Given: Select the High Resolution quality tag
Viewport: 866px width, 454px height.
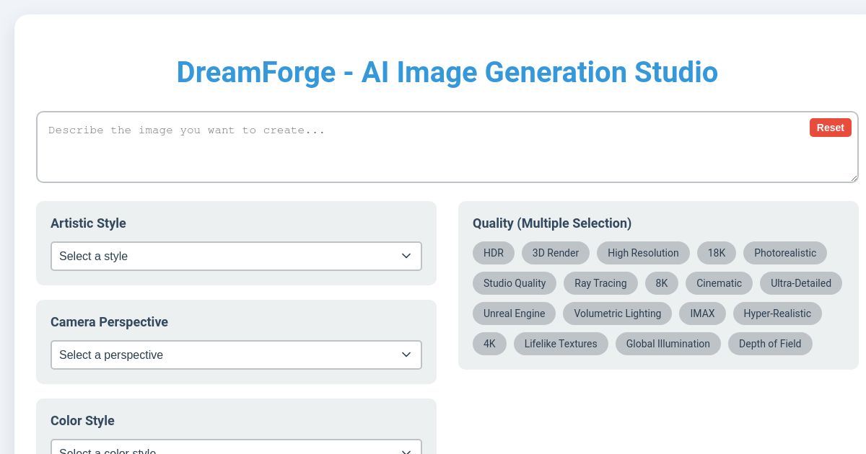Looking at the screenshot, I should [x=643, y=253].
